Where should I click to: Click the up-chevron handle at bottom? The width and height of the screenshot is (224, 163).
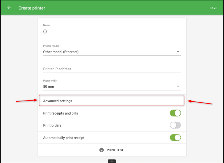point(112,161)
